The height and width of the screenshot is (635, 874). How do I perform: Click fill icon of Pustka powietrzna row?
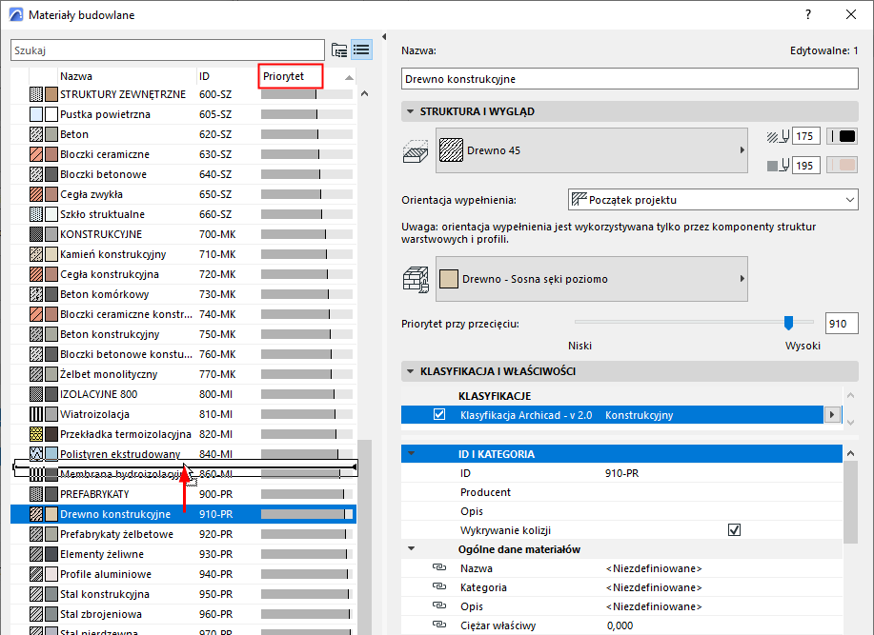click(36, 114)
